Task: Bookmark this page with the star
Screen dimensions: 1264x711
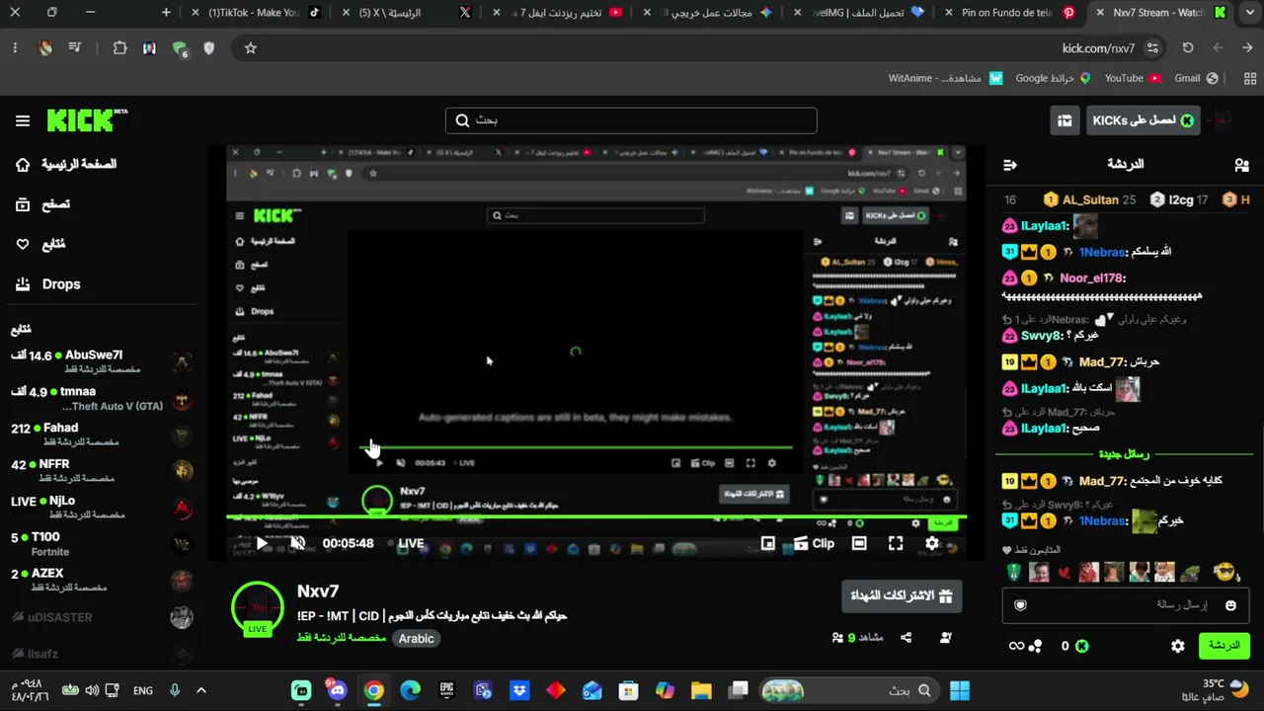Action: [x=251, y=47]
